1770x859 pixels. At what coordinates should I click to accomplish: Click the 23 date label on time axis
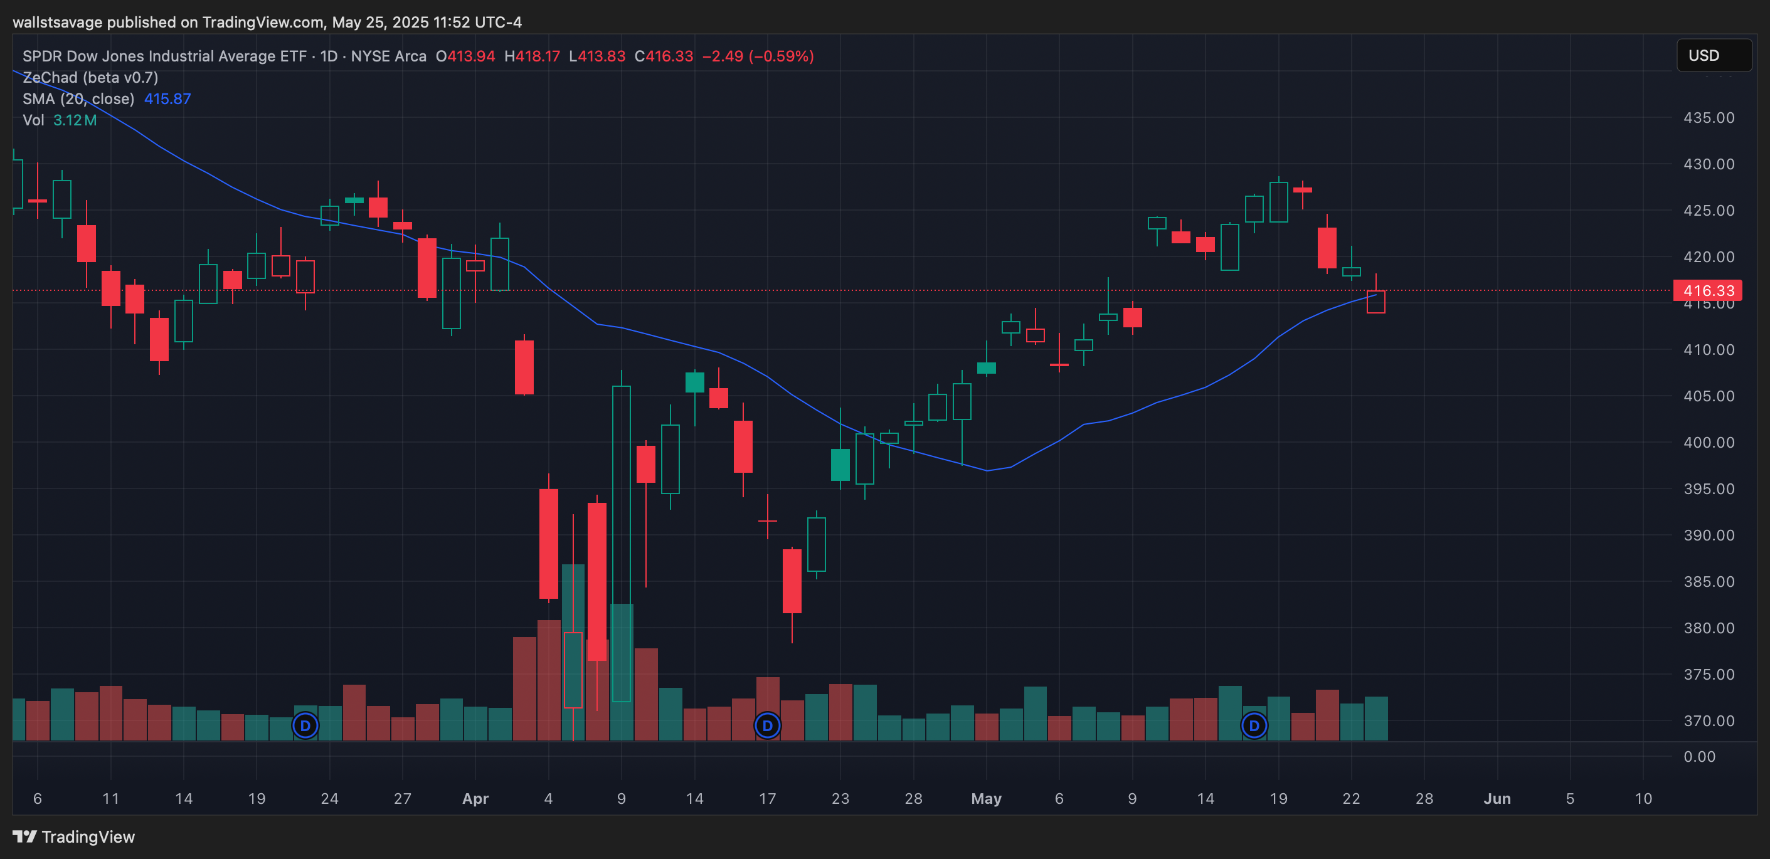click(840, 799)
